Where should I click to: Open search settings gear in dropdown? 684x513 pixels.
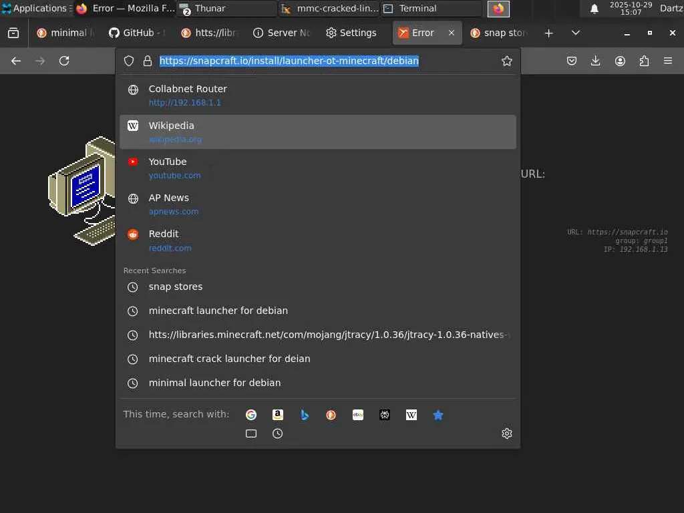coord(506,434)
